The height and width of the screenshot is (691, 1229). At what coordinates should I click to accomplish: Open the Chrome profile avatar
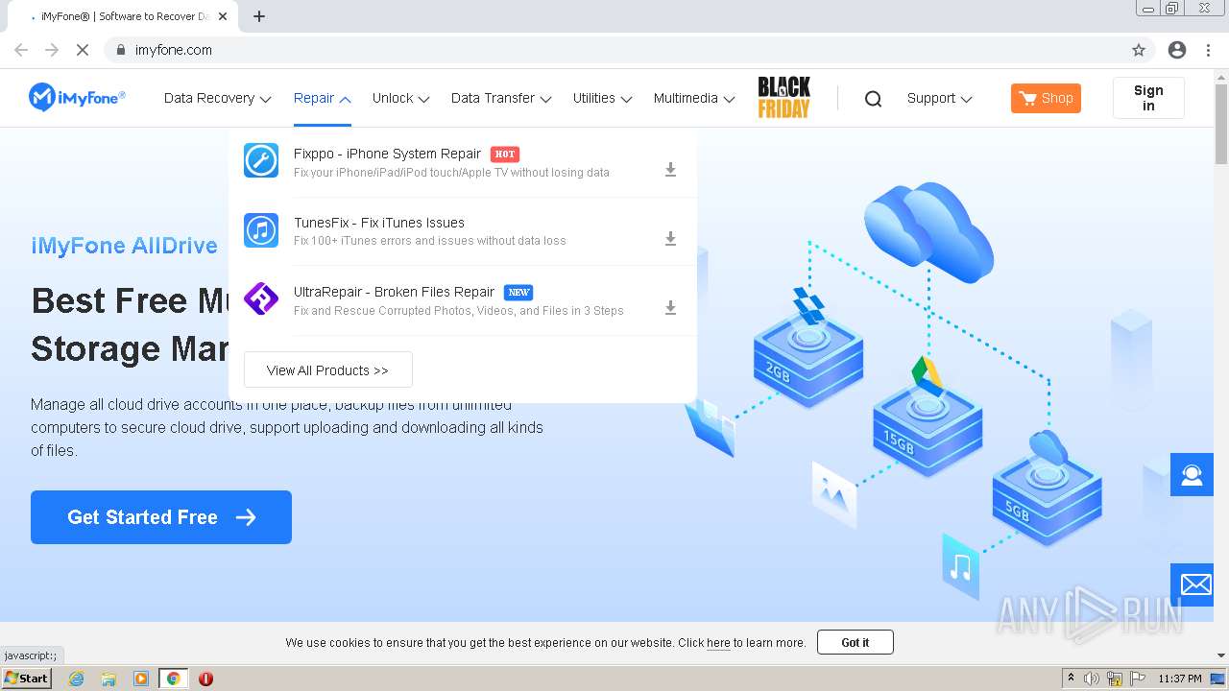pyautogui.click(x=1177, y=50)
